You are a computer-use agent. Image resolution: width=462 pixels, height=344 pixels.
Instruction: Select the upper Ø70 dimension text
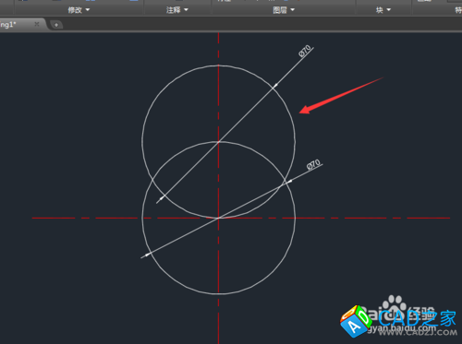[x=305, y=51]
